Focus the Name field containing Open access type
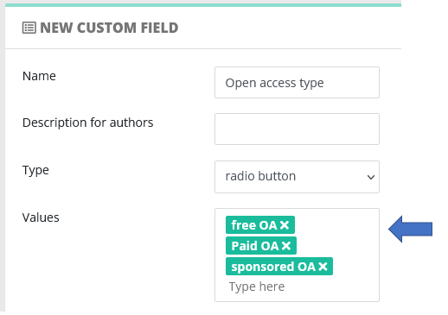The width and height of the screenshot is (448, 315). (297, 83)
